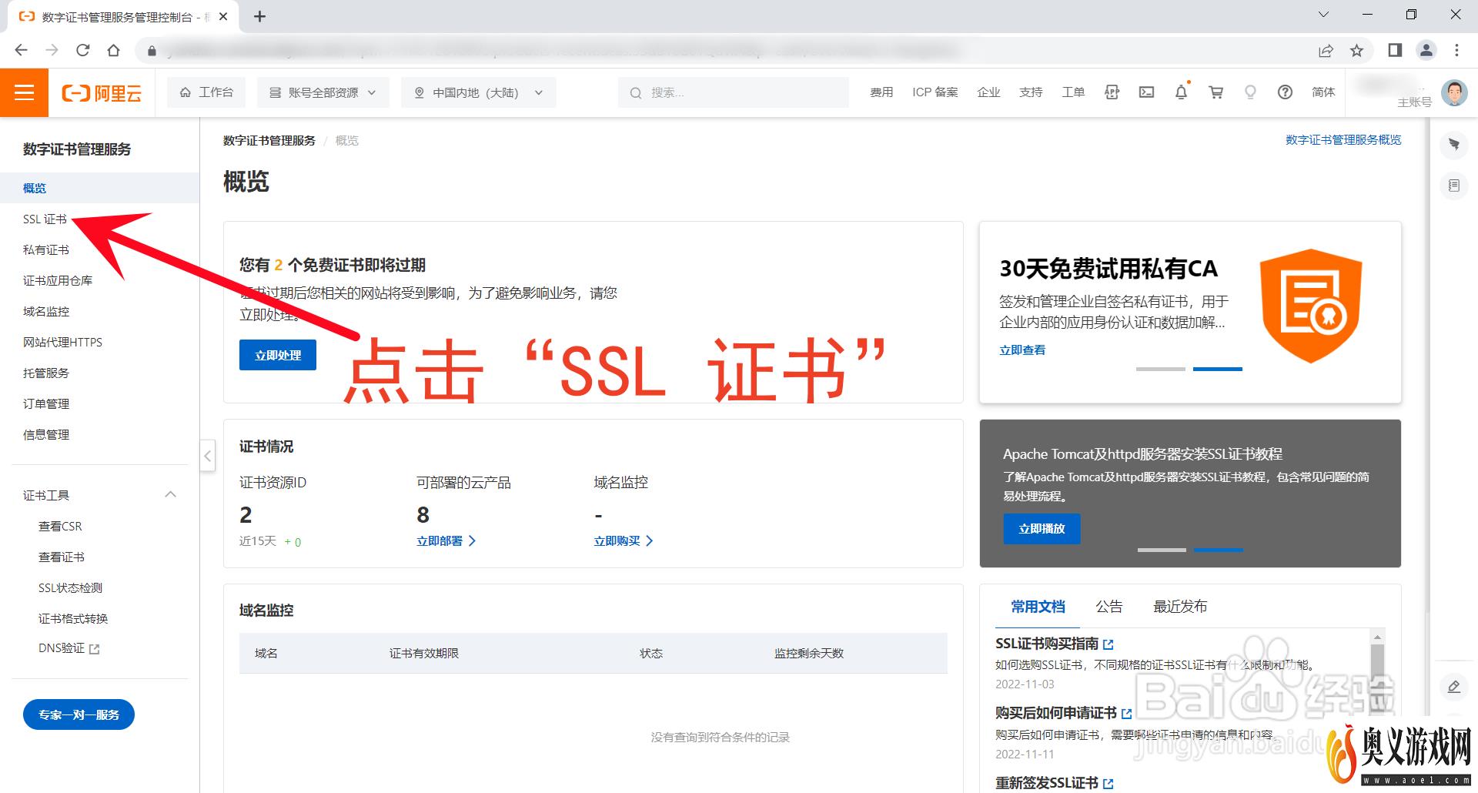Open the ICP 备案 menu
This screenshot has height=793, width=1478.
935,92
